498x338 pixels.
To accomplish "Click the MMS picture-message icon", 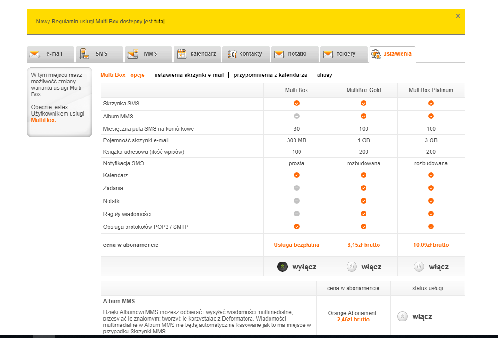I will click(134, 54).
